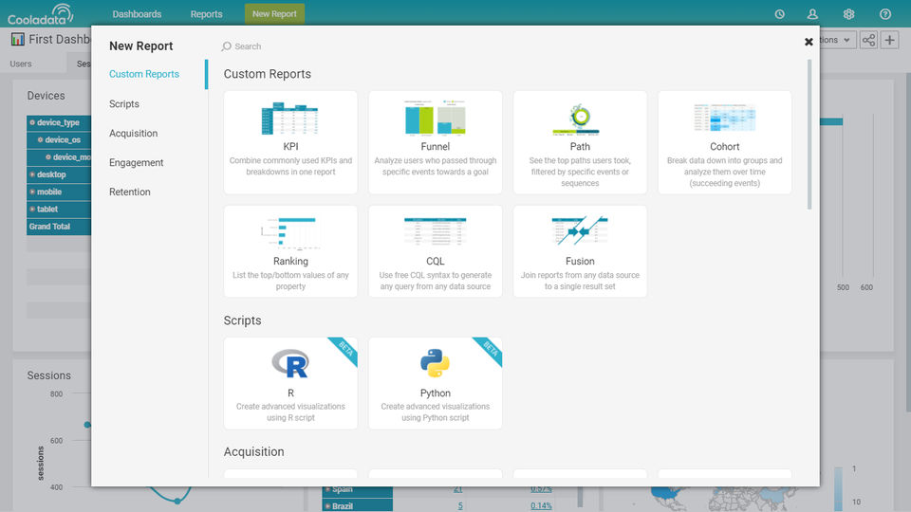The height and width of the screenshot is (512, 911).
Task: Click the Search input field
Action: click(x=248, y=46)
